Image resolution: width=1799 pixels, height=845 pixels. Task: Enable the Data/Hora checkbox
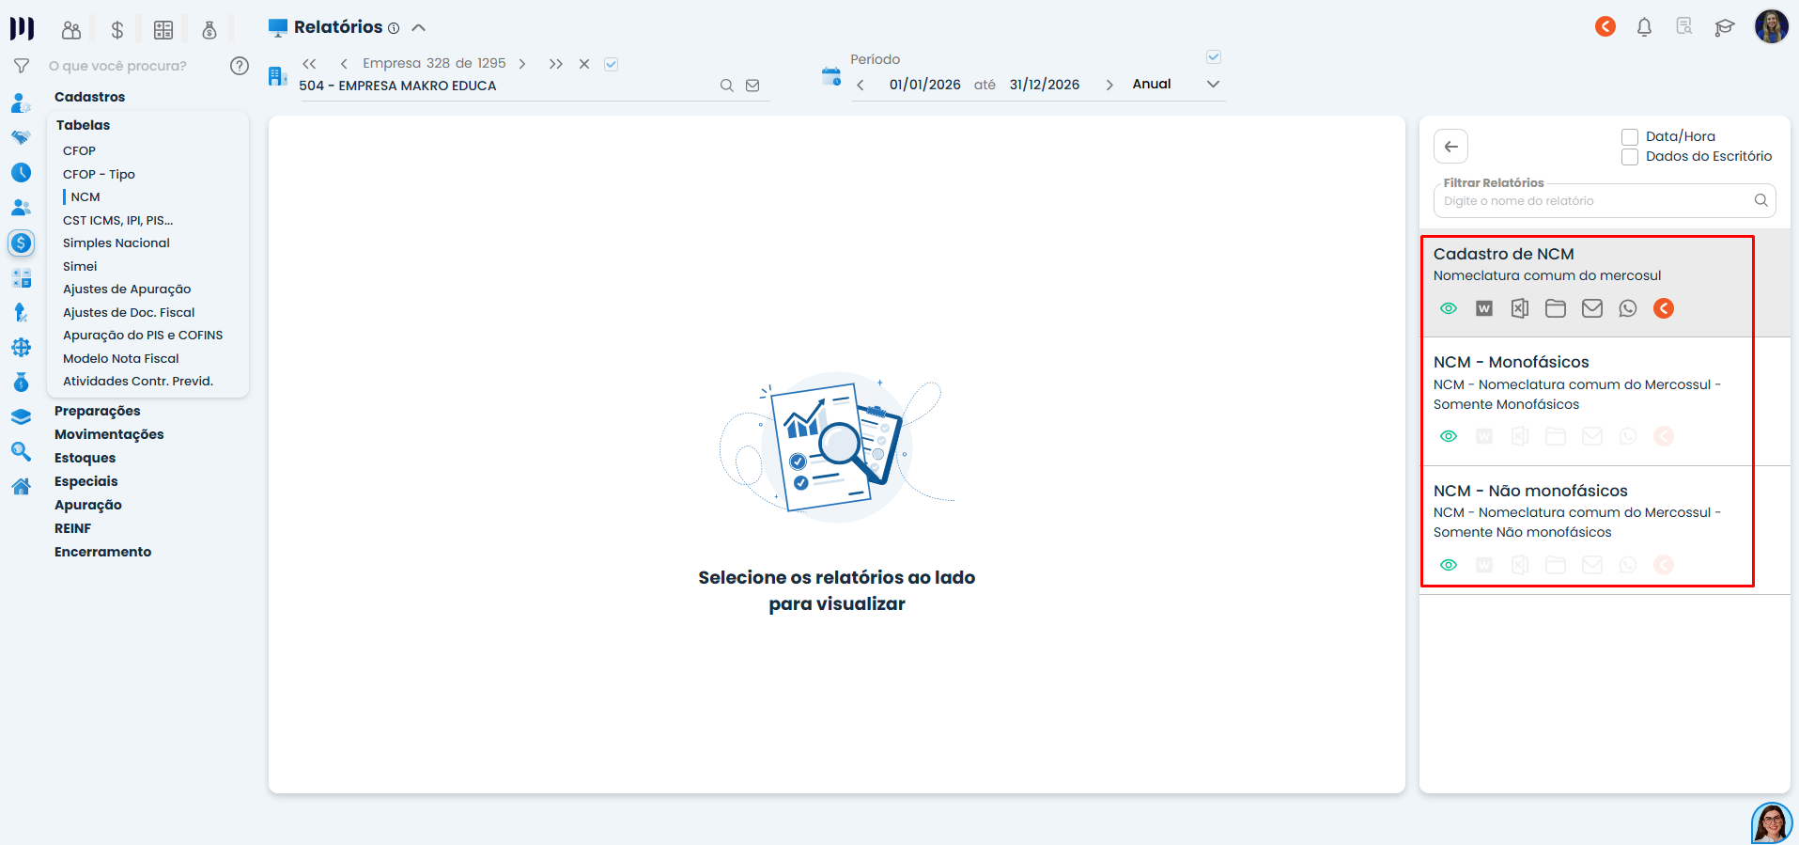coord(1630,137)
